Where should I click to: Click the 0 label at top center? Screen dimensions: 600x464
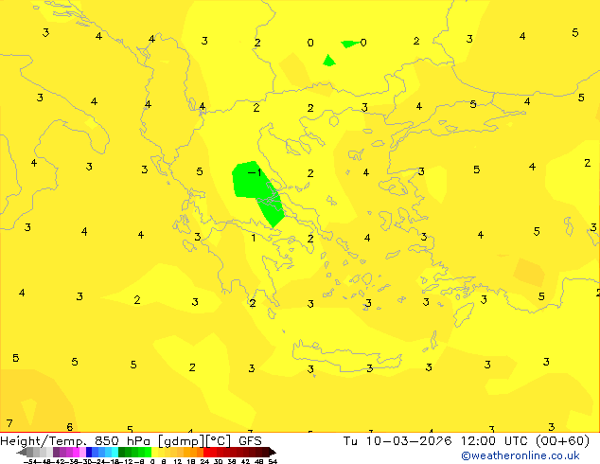(x=310, y=43)
